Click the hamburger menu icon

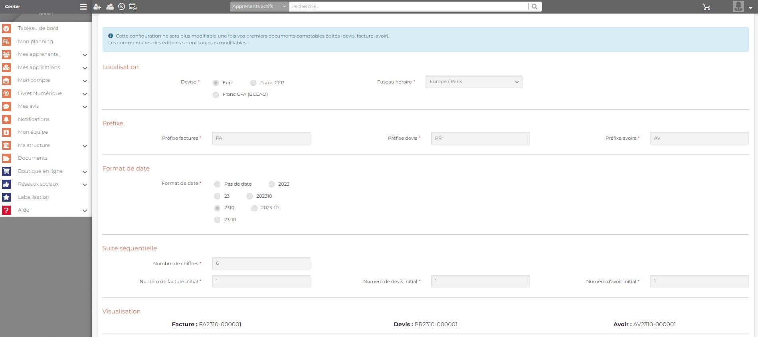click(83, 7)
